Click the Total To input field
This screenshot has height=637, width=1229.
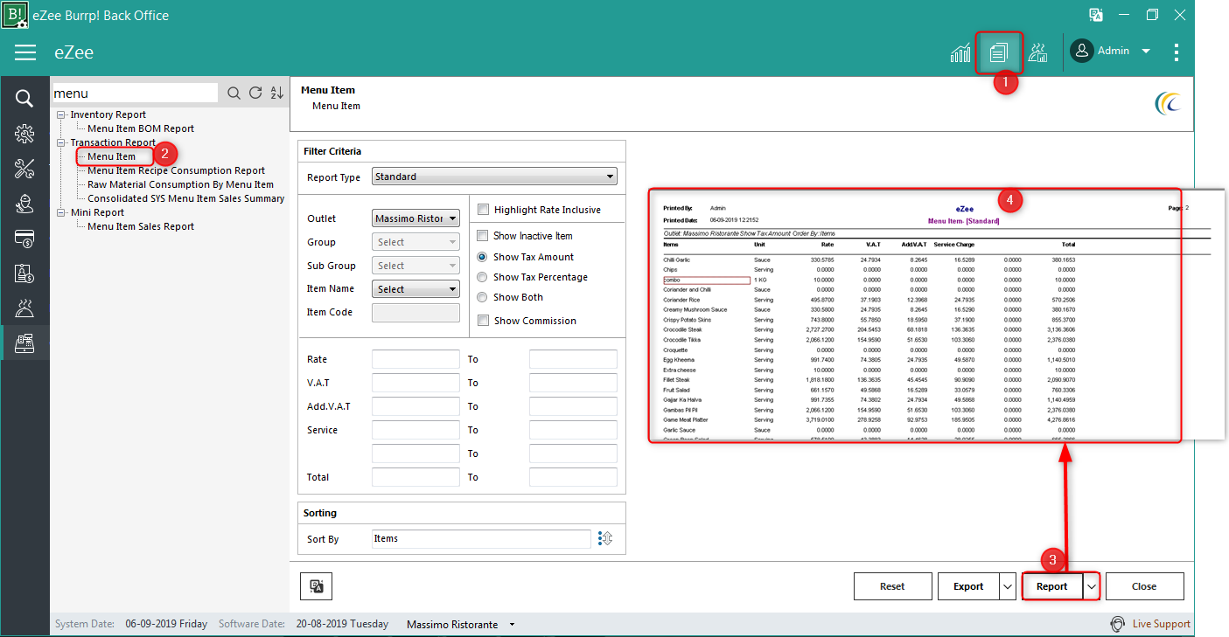tap(573, 477)
